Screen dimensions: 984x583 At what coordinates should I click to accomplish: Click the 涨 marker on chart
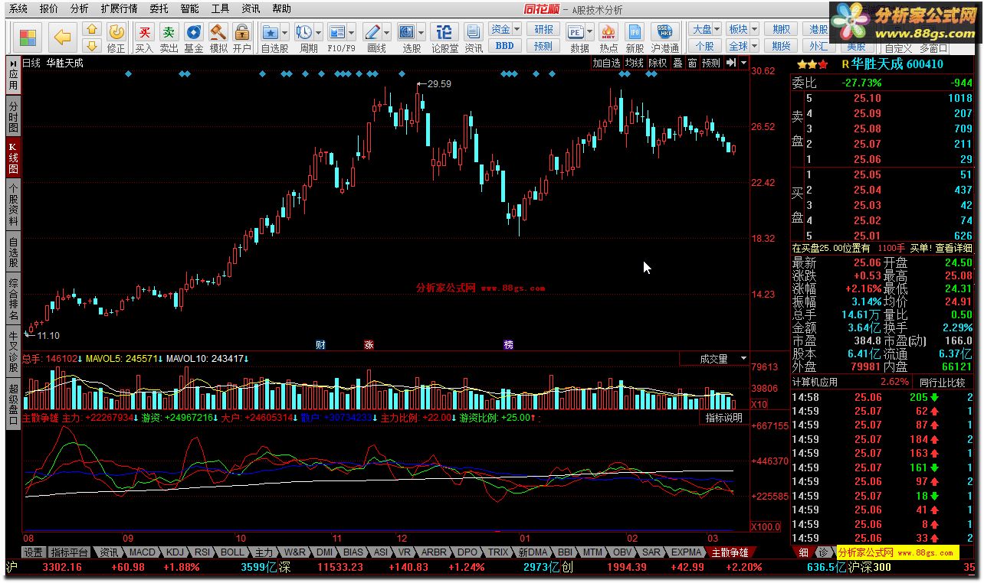click(x=368, y=345)
